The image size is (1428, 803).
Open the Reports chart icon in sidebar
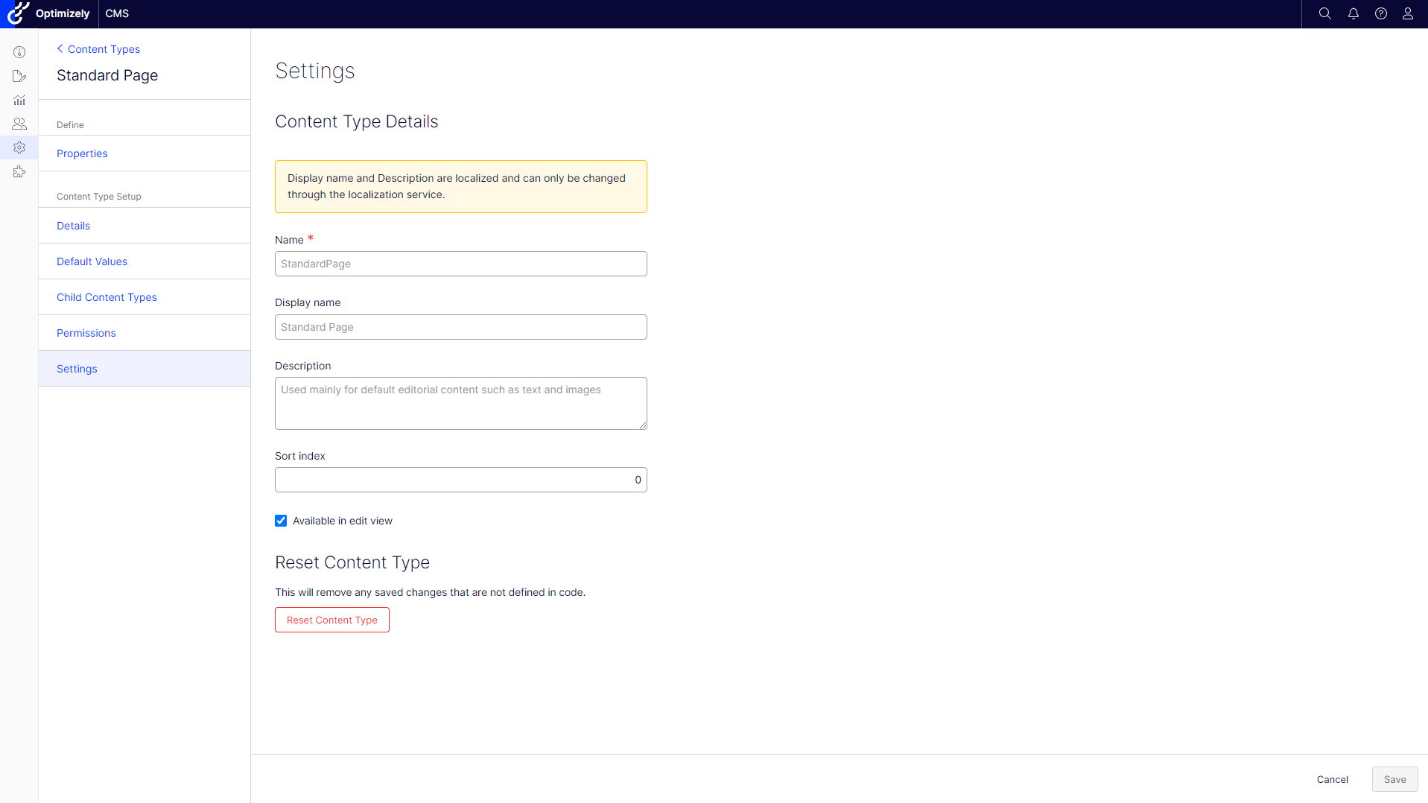tap(19, 100)
